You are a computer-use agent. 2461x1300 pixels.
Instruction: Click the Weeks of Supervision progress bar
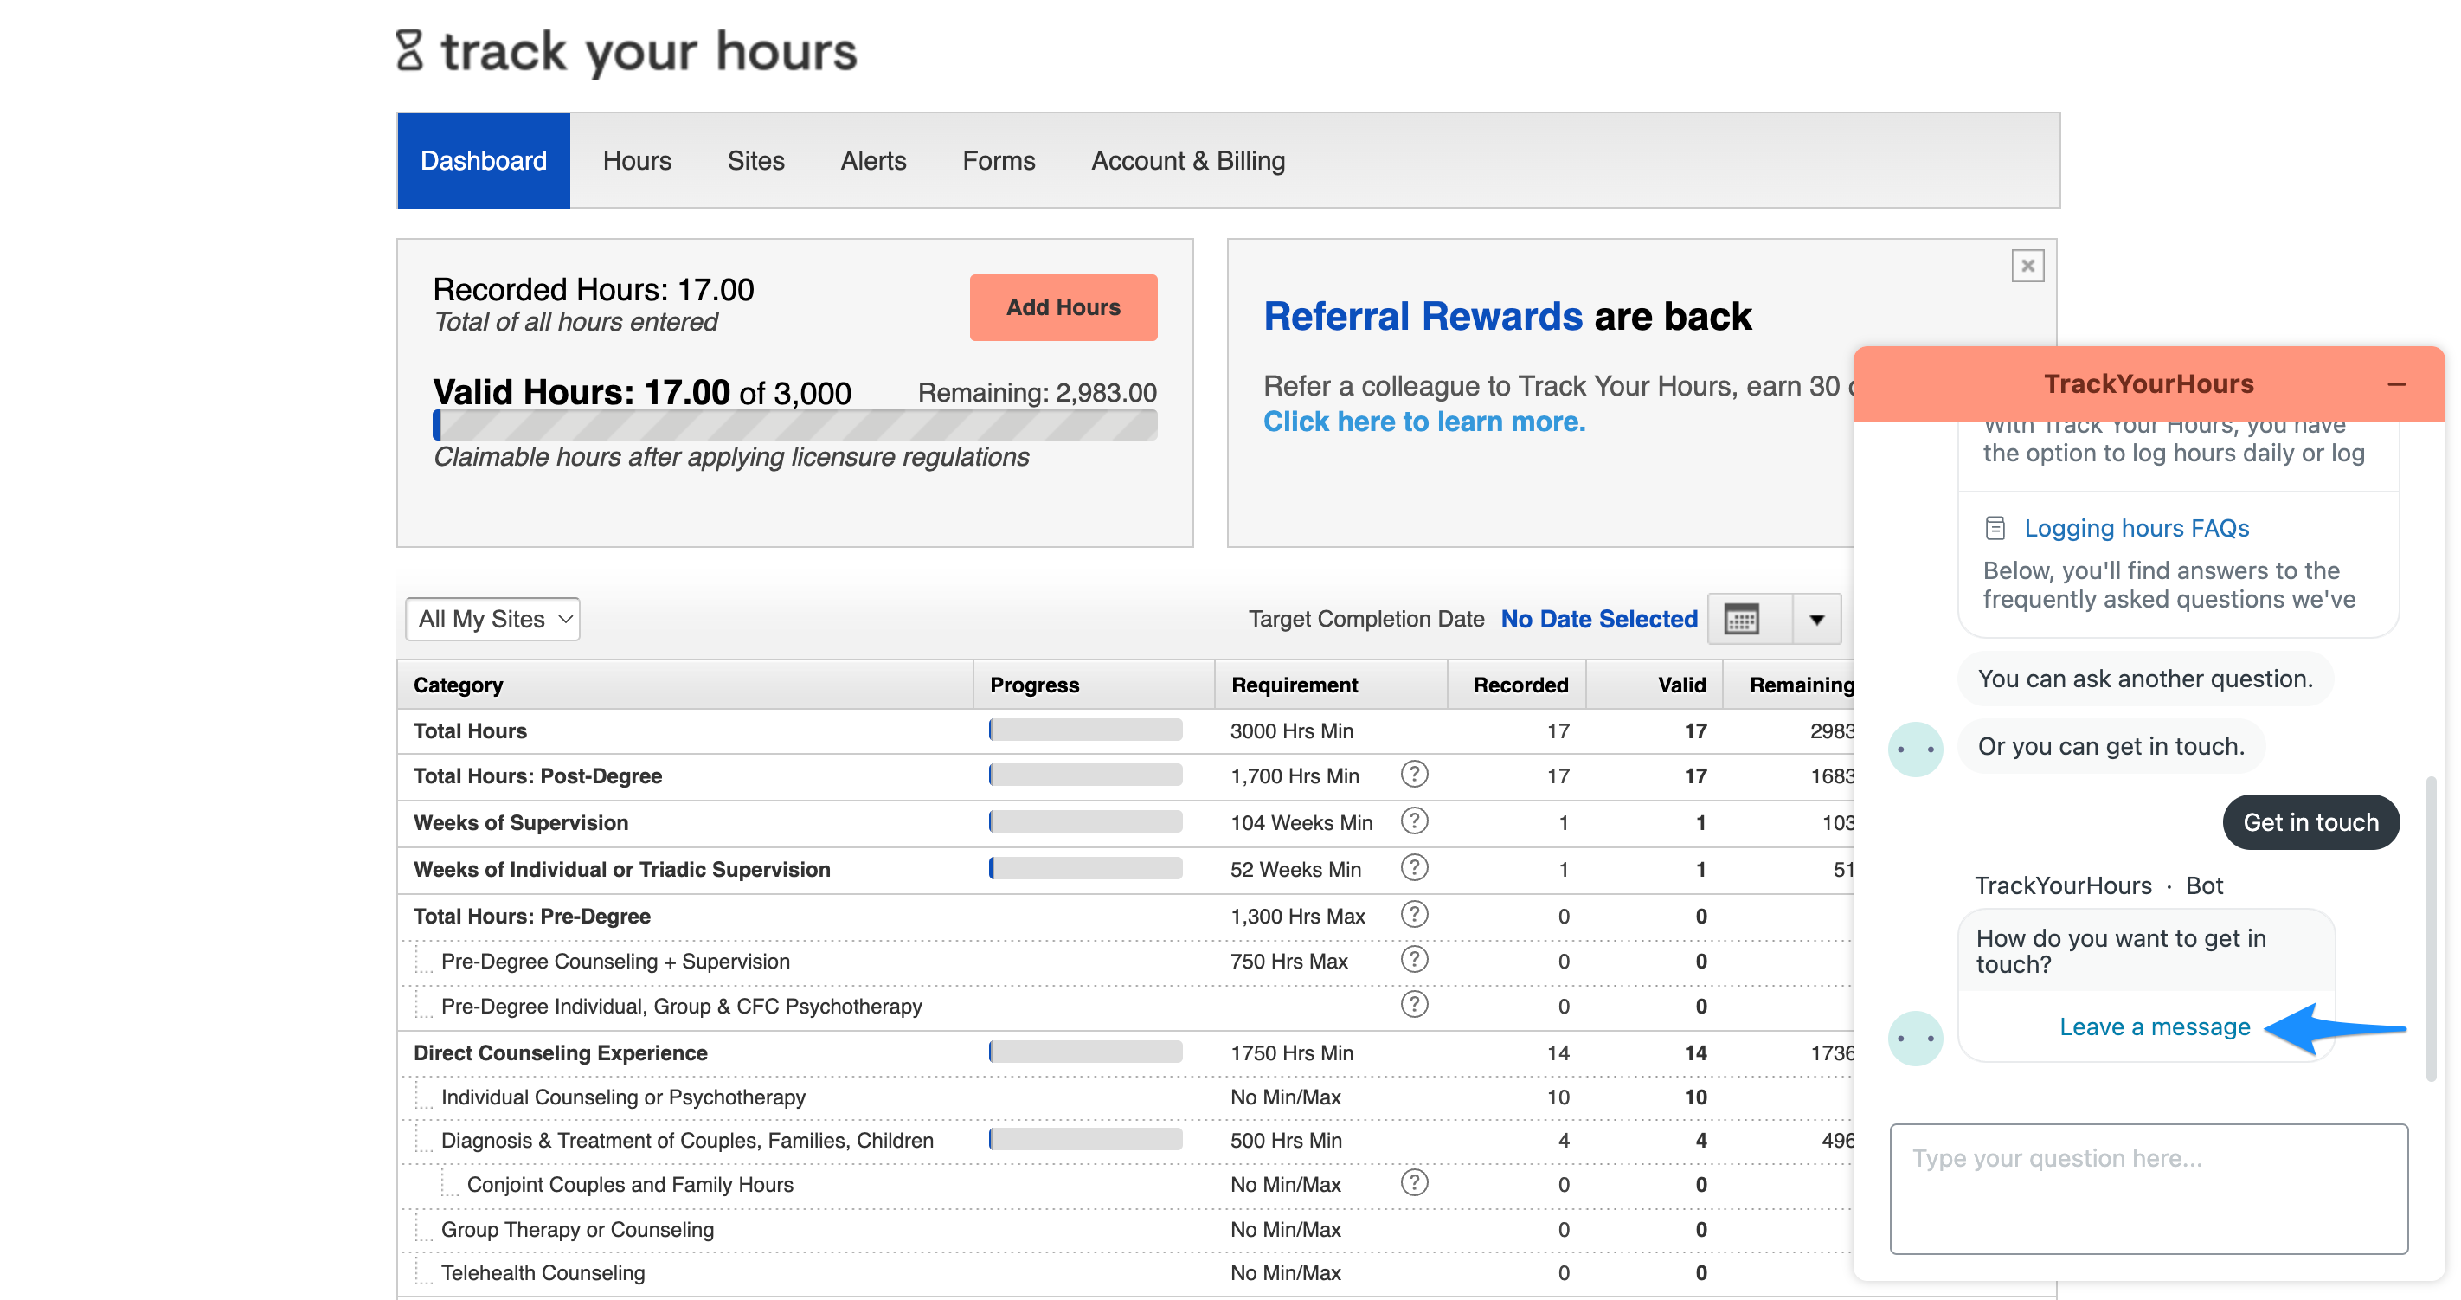point(1085,821)
